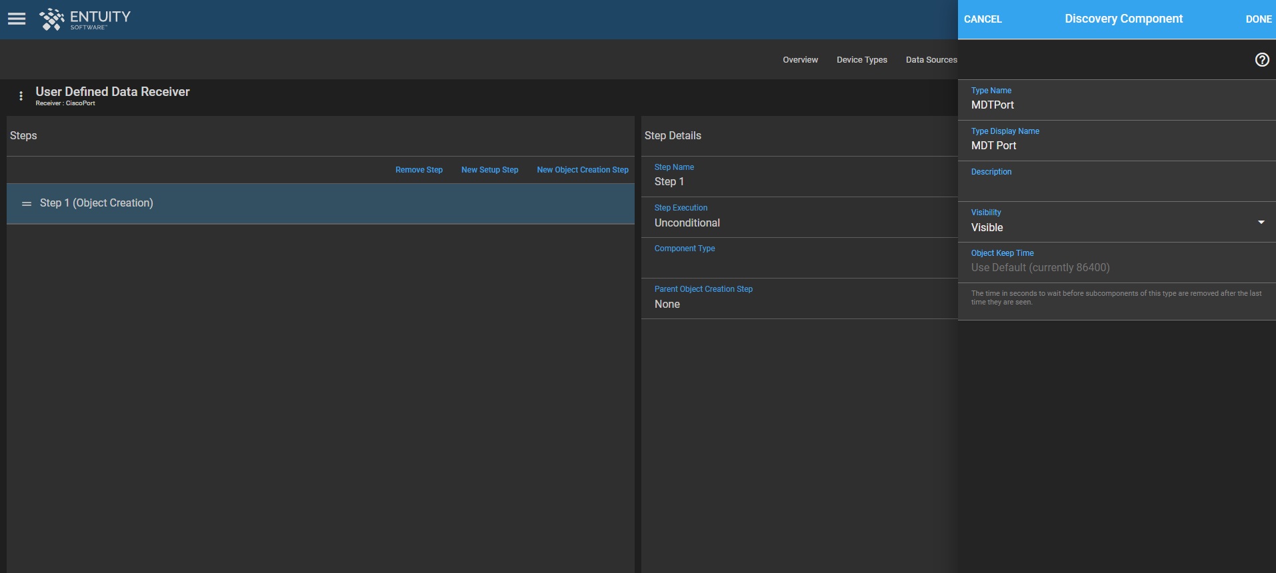Click New Object Creation Step link

tap(583, 170)
